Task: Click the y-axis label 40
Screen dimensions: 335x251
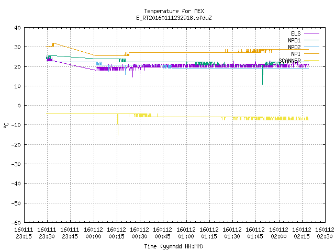Action: pyautogui.click(x=17, y=28)
